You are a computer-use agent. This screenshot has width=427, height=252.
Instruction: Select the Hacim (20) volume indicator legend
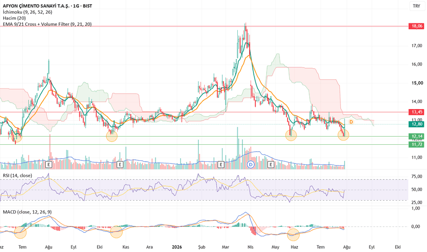click(15, 18)
